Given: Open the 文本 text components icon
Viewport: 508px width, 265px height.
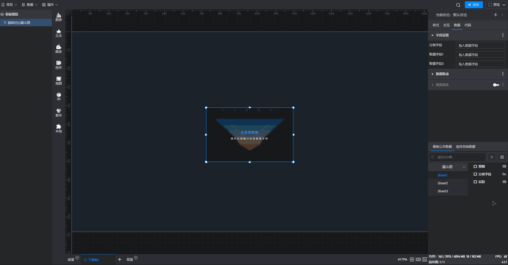Looking at the screenshot, I should pyautogui.click(x=59, y=33).
